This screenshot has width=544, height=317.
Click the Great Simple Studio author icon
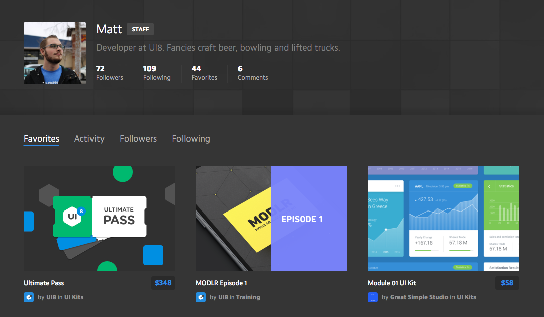click(373, 297)
